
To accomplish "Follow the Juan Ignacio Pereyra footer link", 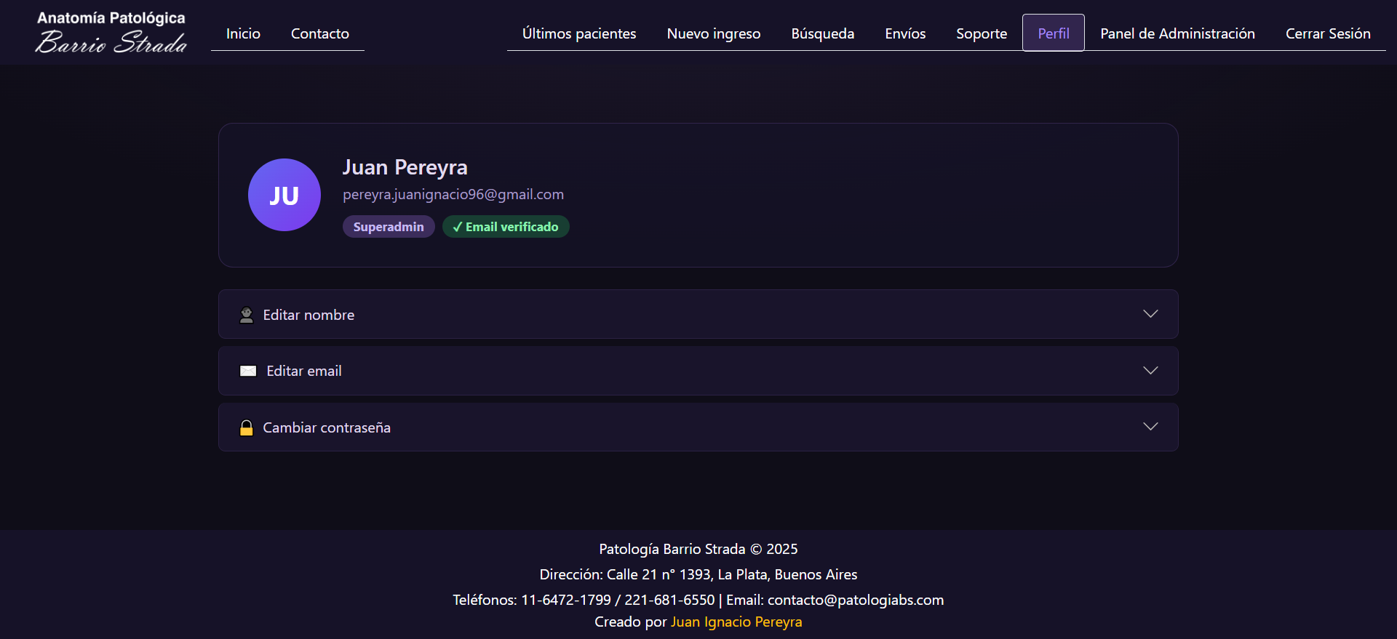I will (x=736, y=622).
